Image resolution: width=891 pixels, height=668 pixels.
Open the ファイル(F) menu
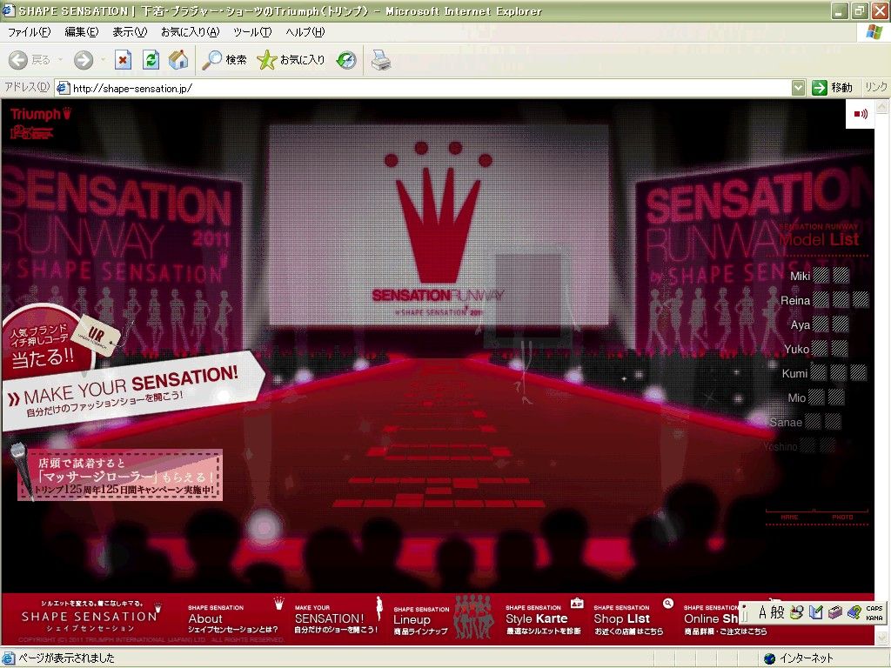pyautogui.click(x=29, y=32)
